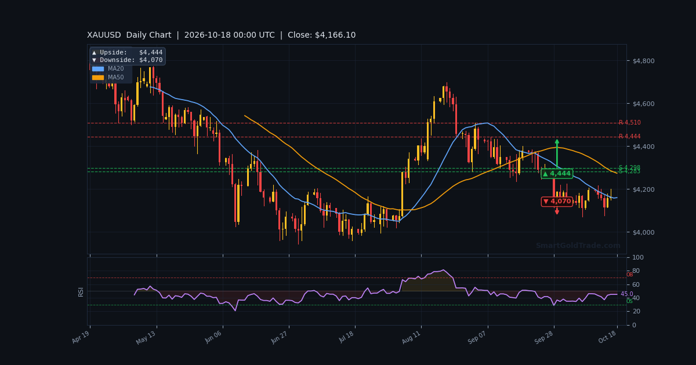This screenshot has width=696, height=365.
Task: Click the Aug 11 date label
Action: point(411,337)
